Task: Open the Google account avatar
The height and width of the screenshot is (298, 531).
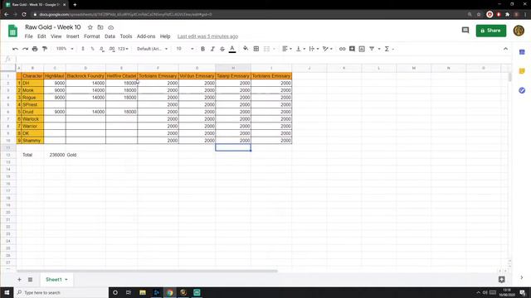Action: tap(519, 31)
